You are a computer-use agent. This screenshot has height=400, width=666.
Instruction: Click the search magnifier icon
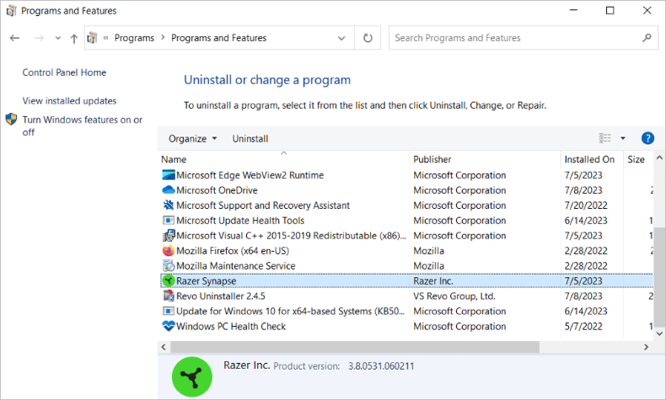point(647,38)
